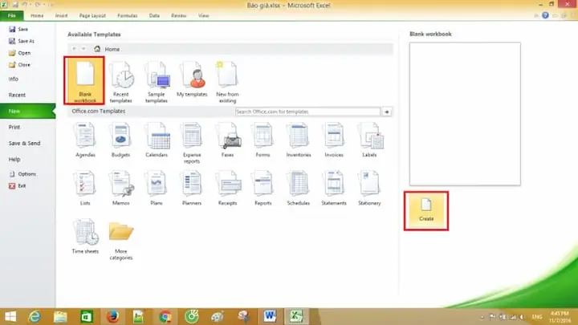Image resolution: width=578 pixels, height=325 pixels.
Task: Open the Excel help question mark icon
Action: [545, 15]
